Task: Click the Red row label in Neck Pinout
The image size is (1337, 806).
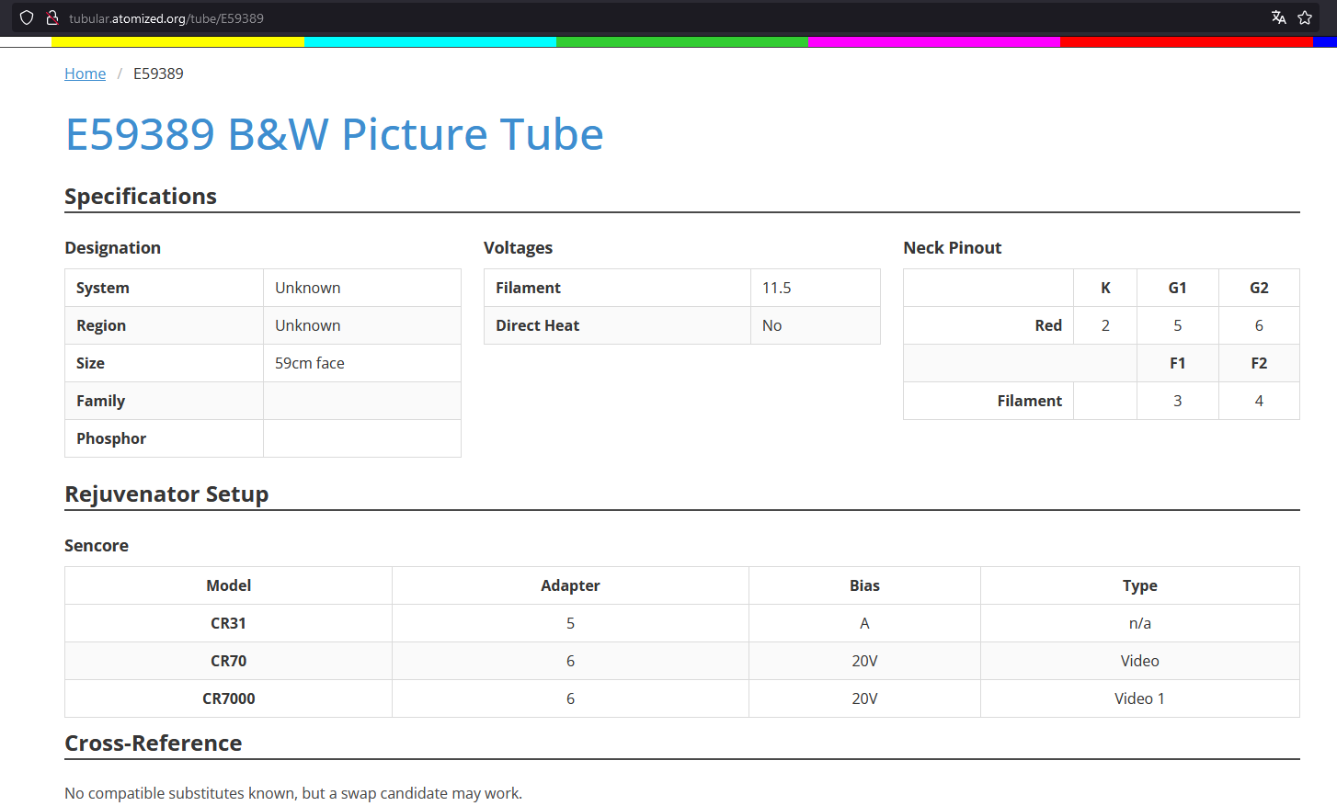Action: [x=1048, y=325]
